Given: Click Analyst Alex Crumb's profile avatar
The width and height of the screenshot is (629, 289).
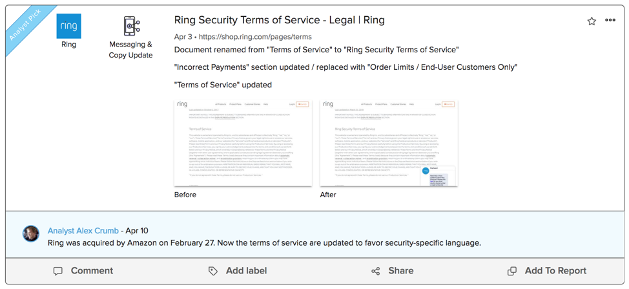Looking at the screenshot, I should pyautogui.click(x=31, y=233).
